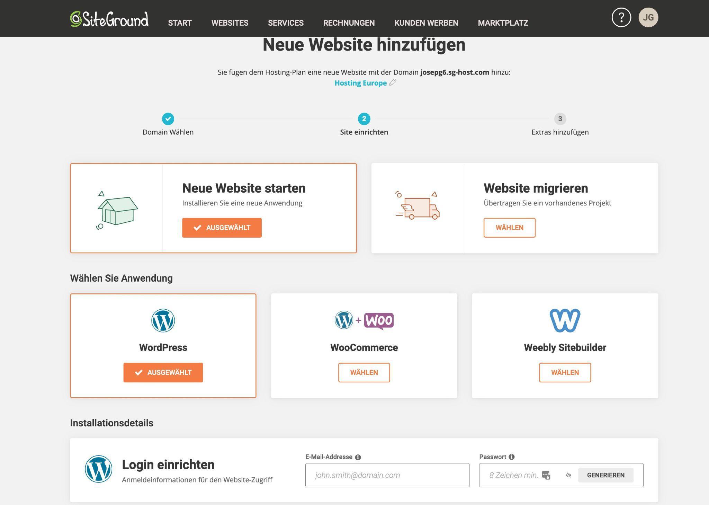Click the WordPress logo in application card
709x505 pixels.
tap(163, 320)
